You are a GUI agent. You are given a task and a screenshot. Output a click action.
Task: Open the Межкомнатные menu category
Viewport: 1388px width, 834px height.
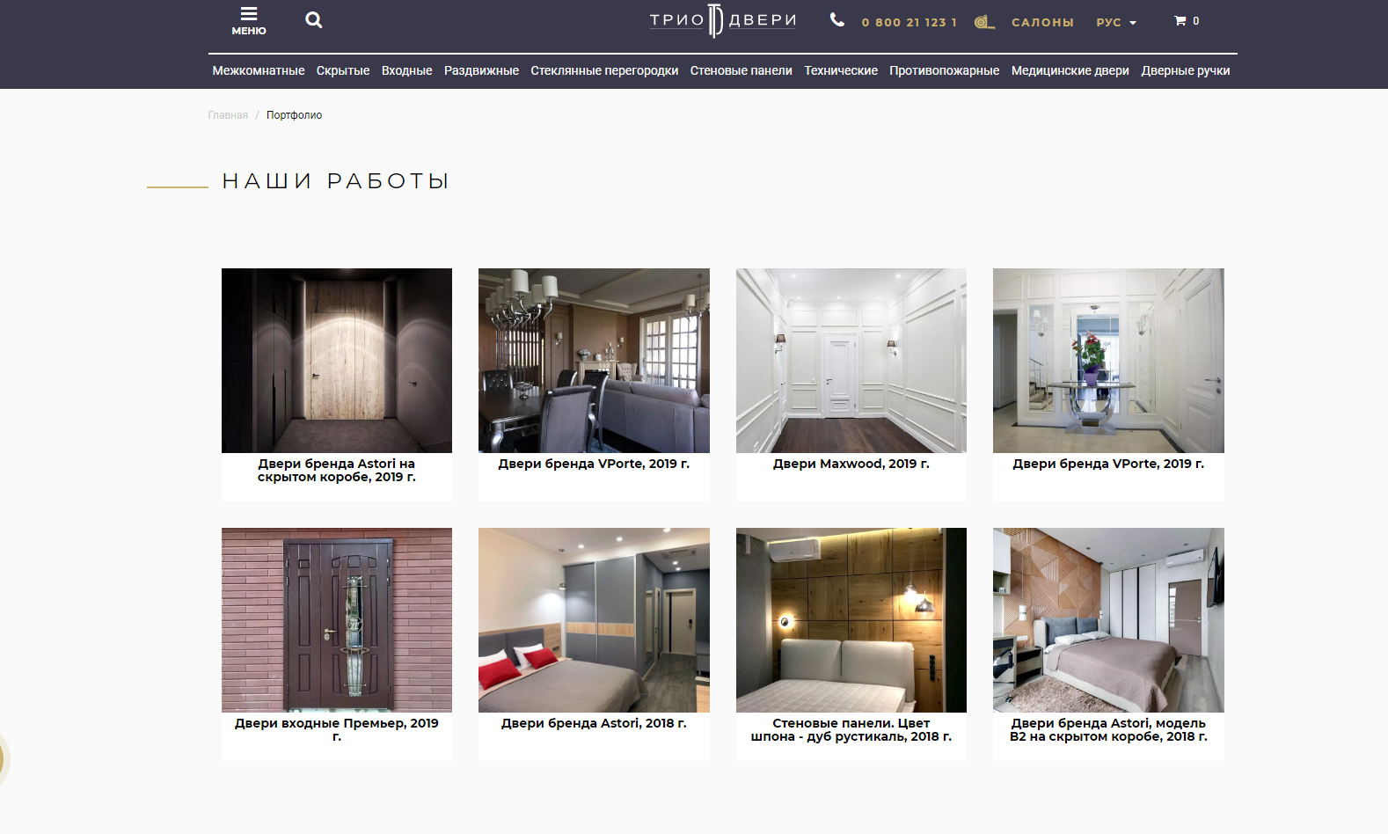258,70
